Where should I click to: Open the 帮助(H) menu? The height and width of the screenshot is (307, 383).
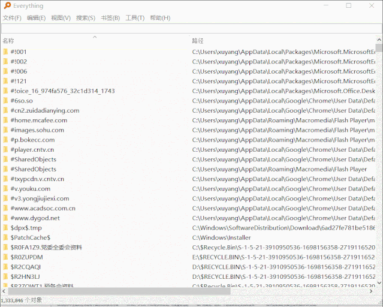160,18
